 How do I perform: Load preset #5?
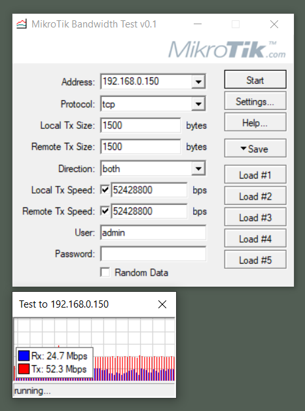point(255,260)
